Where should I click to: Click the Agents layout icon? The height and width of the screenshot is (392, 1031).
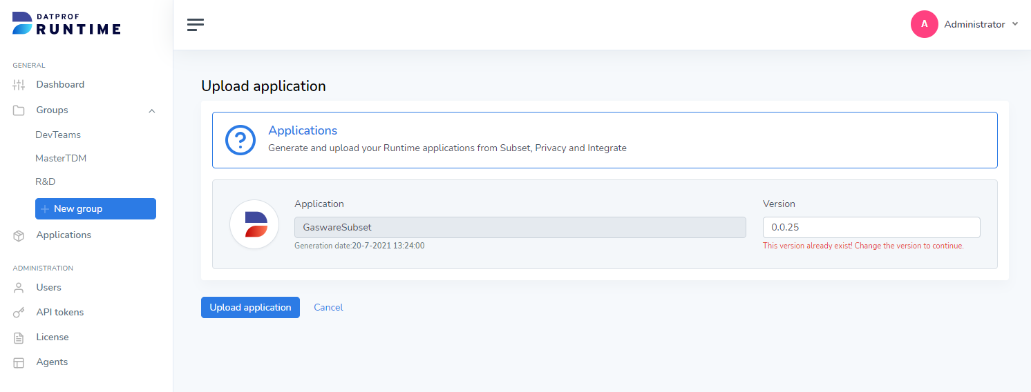(x=19, y=362)
